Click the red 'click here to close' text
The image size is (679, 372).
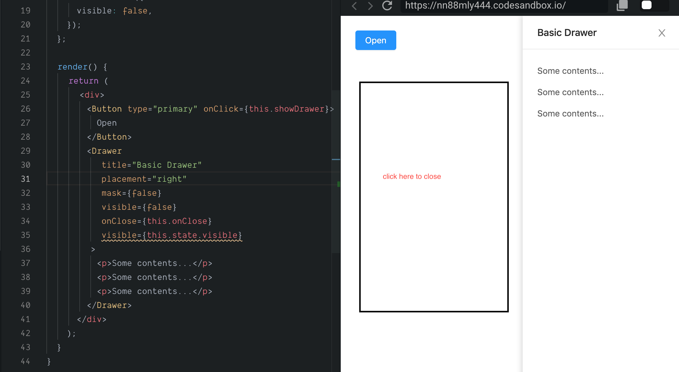(x=412, y=177)
